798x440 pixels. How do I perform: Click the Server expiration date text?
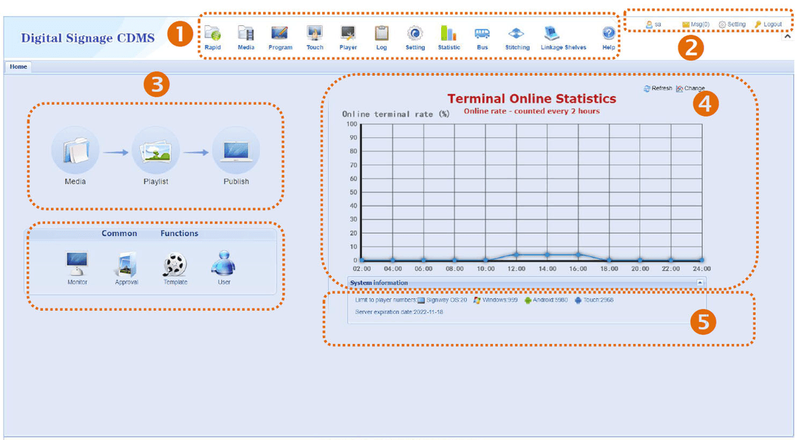(x=398, y=312)
